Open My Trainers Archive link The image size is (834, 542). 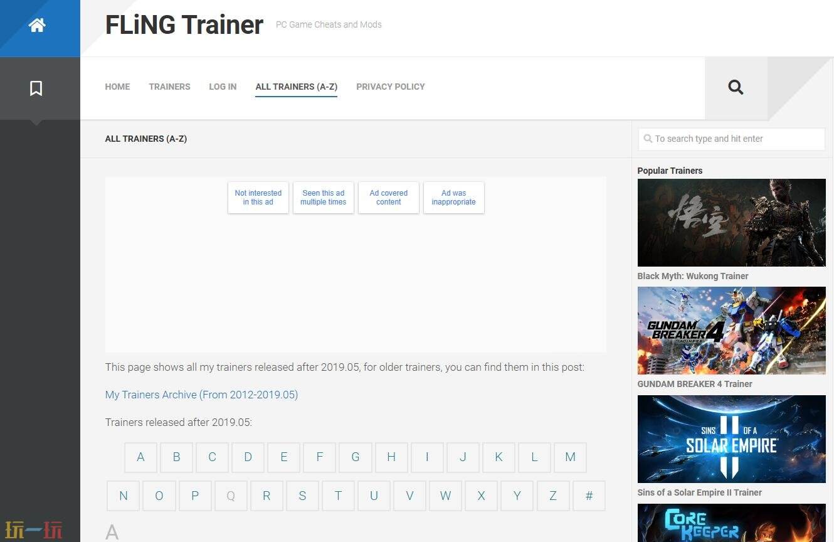(x=201, y=395)
